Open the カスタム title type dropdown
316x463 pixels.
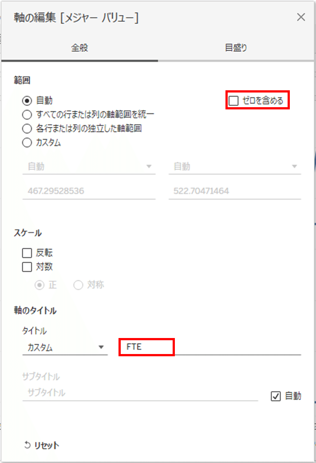(65, 347)
